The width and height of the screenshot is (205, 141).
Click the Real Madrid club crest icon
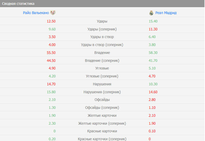(151, 13)
